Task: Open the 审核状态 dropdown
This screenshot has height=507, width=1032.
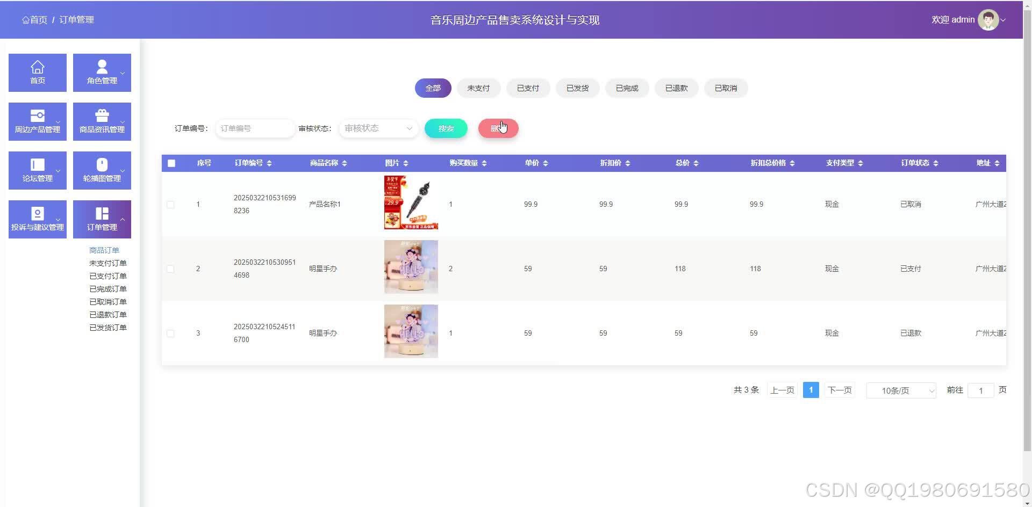Action: point(378,128)
